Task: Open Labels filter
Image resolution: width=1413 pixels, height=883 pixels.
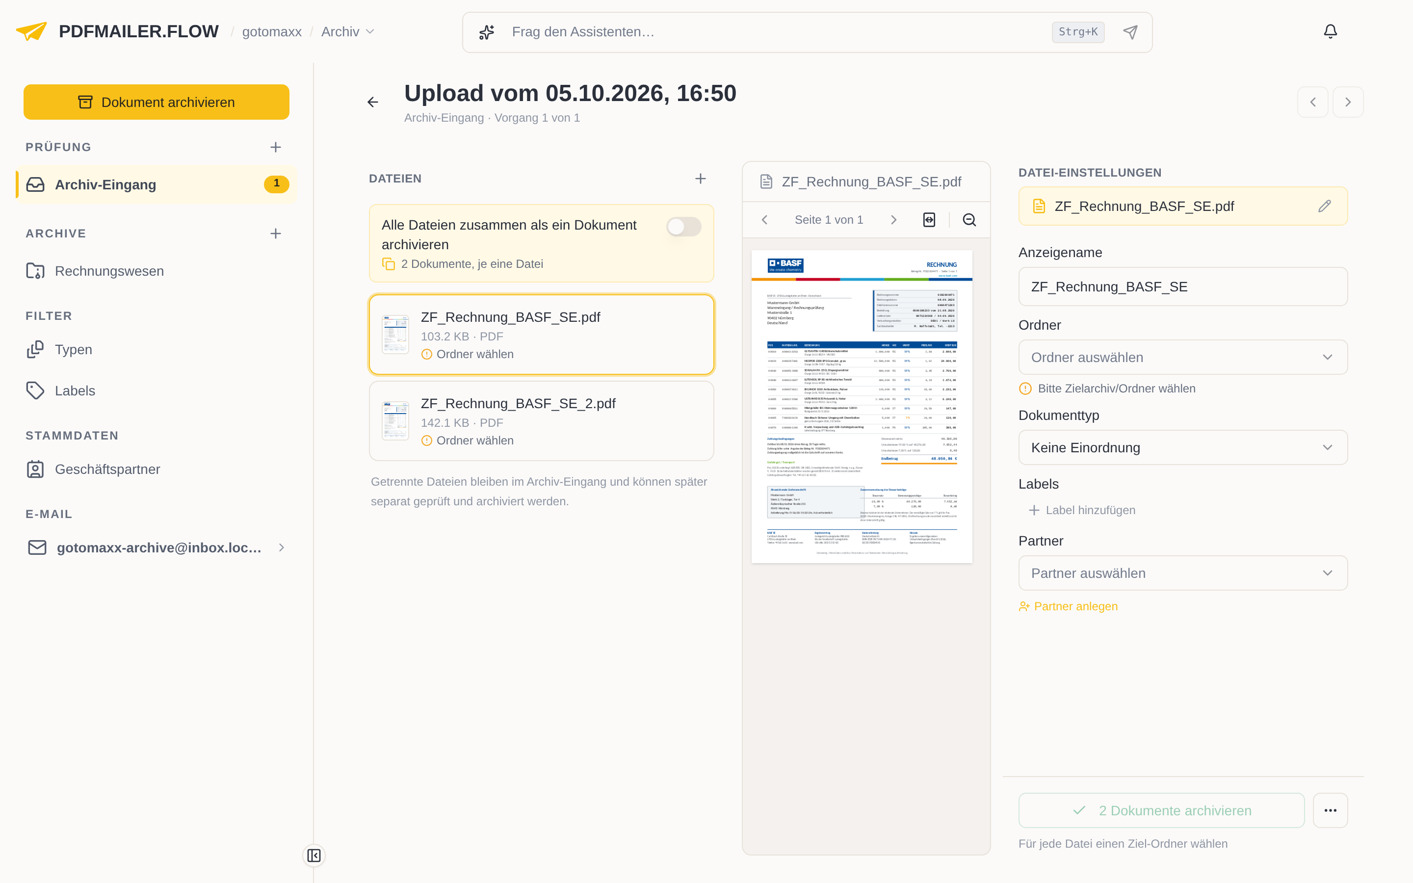Action: (156, 390)
